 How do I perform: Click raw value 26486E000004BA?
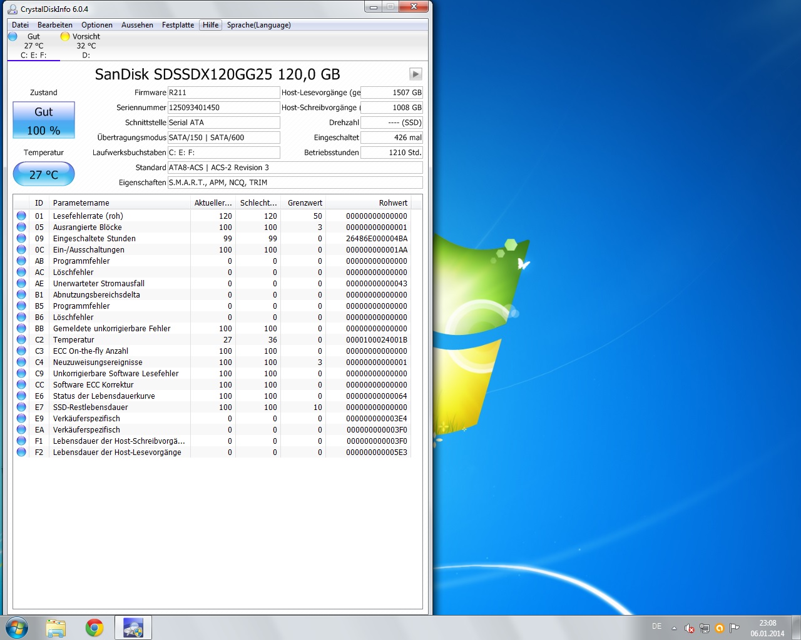(377, 238)
